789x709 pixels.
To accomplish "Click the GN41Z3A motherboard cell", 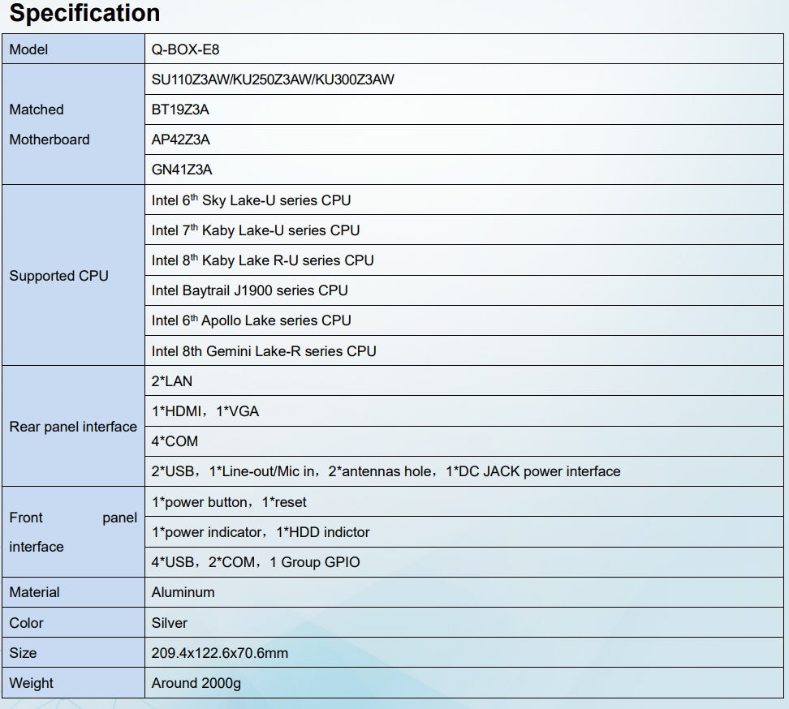I will click(x=180, y=170).
